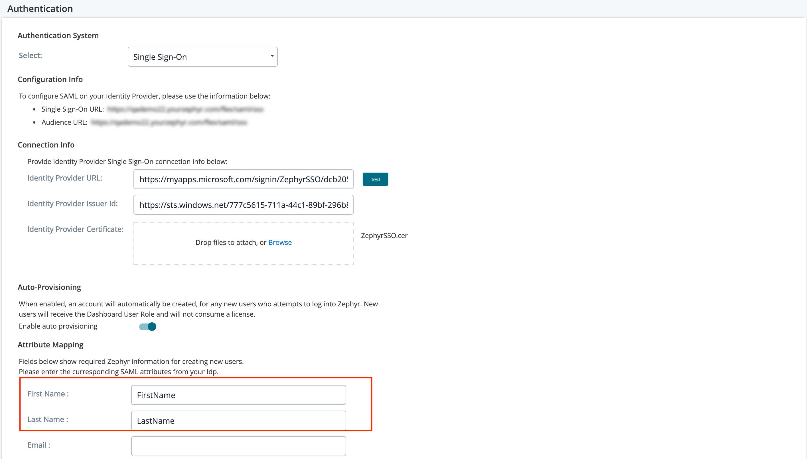Click the Attribute Mapping section heading
Screen dimensions: 807x459
(50, 345)
